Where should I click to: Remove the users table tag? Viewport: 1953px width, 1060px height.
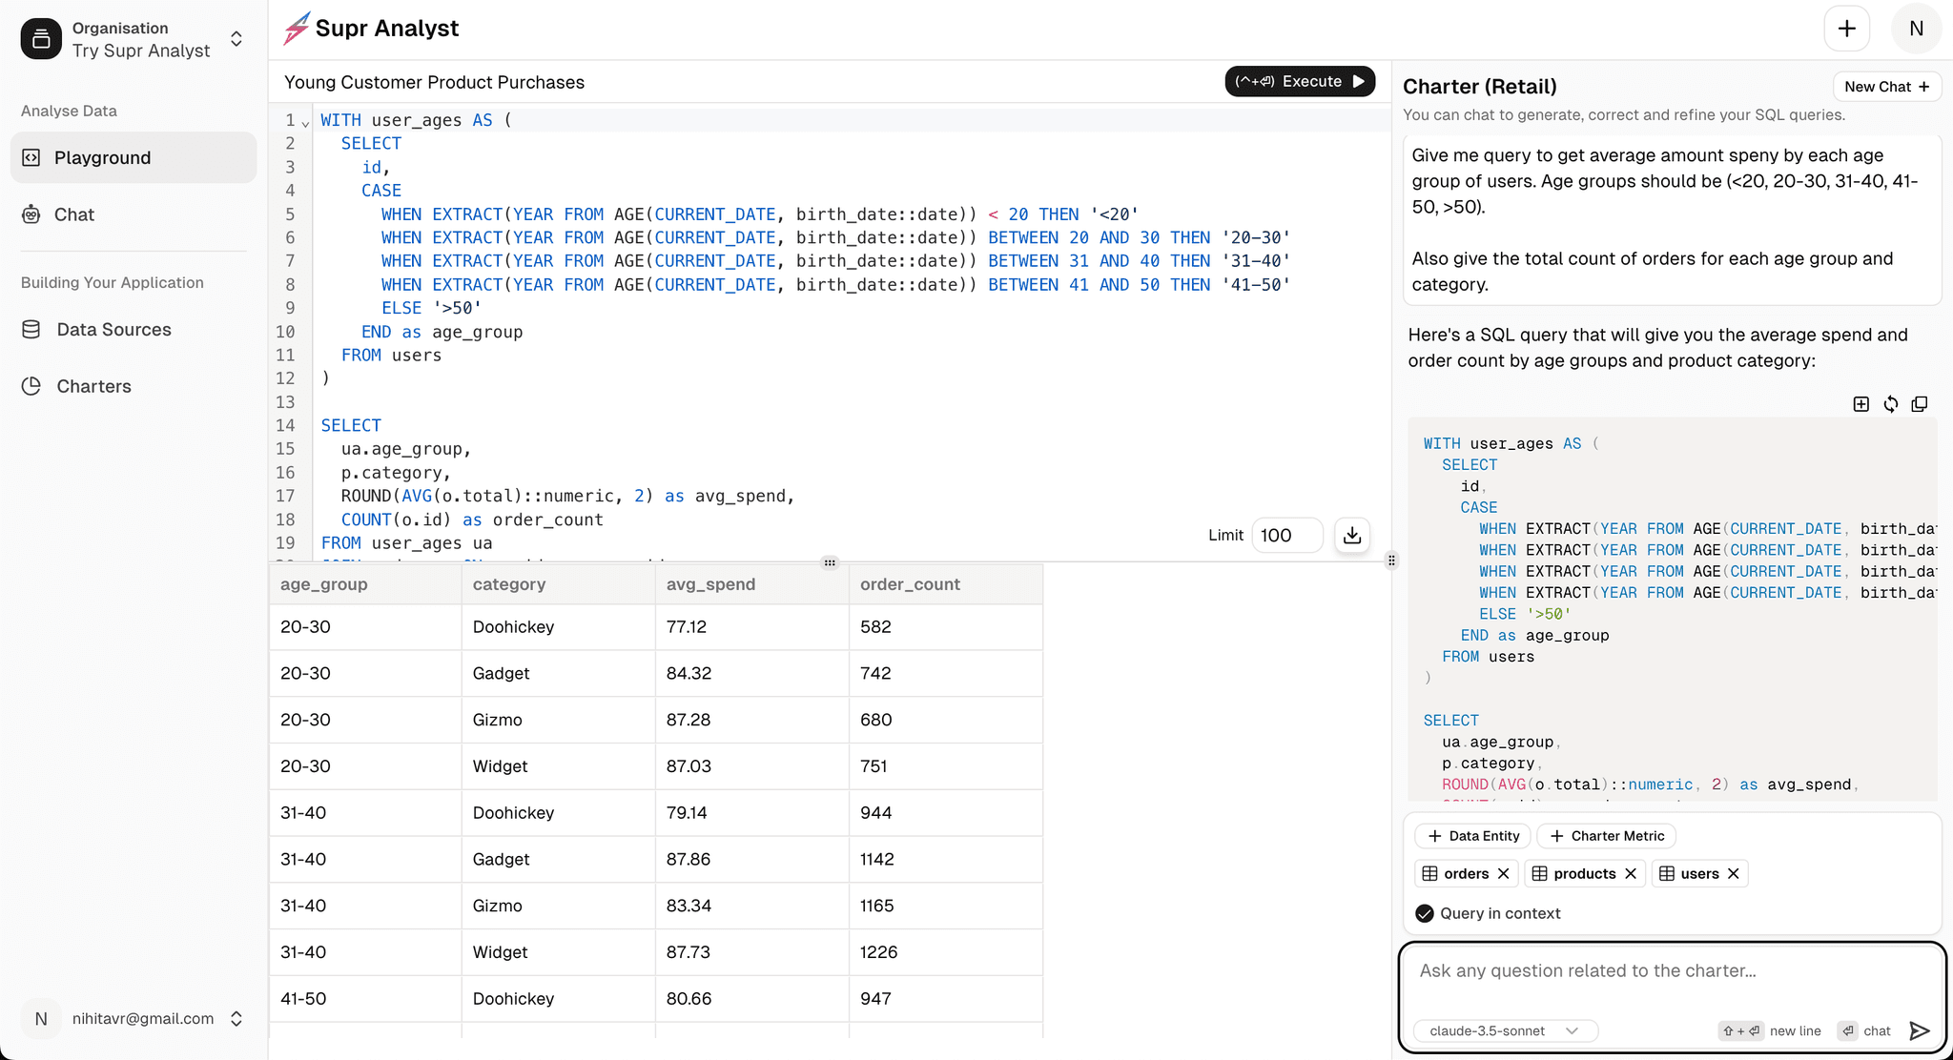pos(1734,873)
